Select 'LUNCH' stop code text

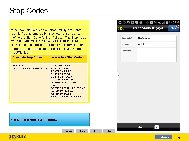point(55,85)
